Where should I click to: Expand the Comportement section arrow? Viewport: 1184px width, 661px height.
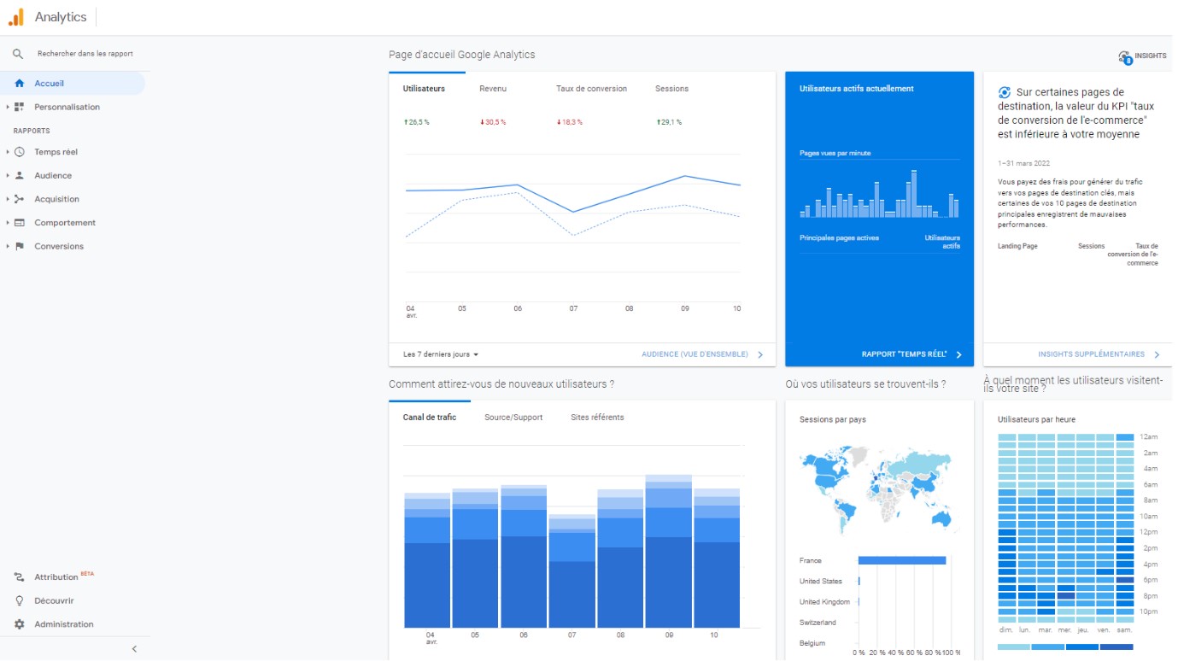(x=8, y=223)
